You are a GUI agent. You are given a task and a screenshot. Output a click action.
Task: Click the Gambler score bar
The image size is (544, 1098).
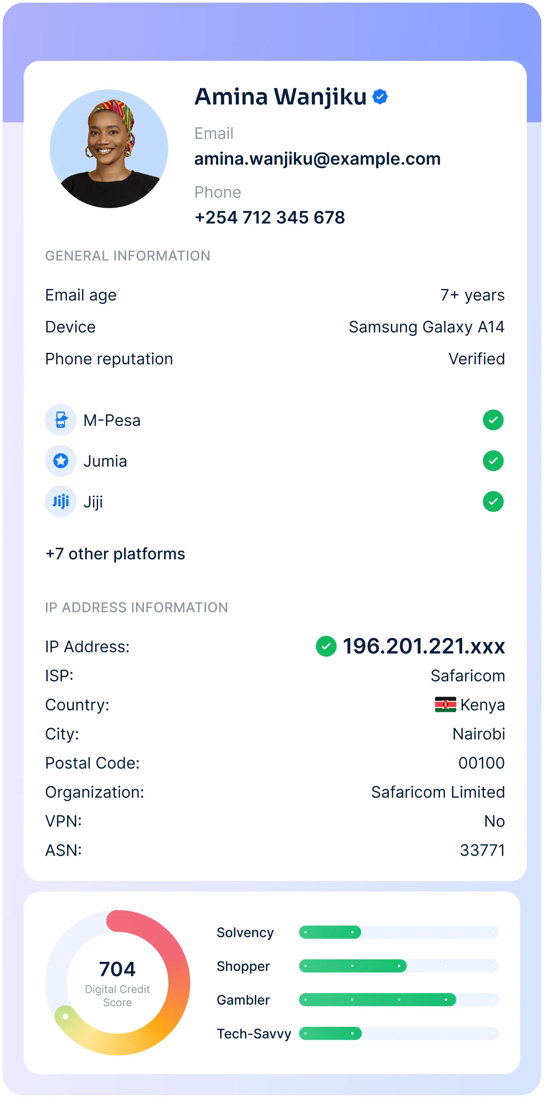pyautogui.click(x=399, y=999)
